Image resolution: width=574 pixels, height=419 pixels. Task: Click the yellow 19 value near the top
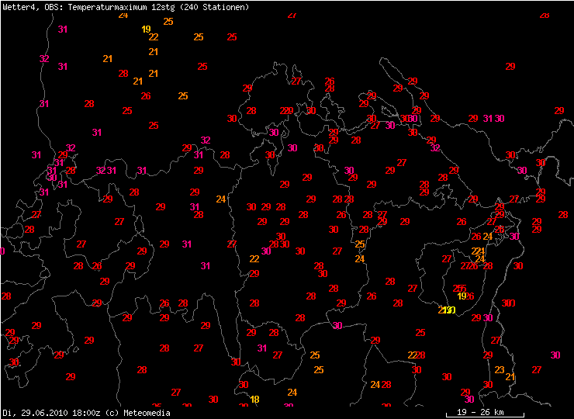pos(146,29)
